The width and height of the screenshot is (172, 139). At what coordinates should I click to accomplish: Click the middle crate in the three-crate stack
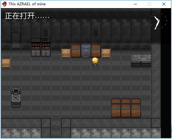[126, 108]
